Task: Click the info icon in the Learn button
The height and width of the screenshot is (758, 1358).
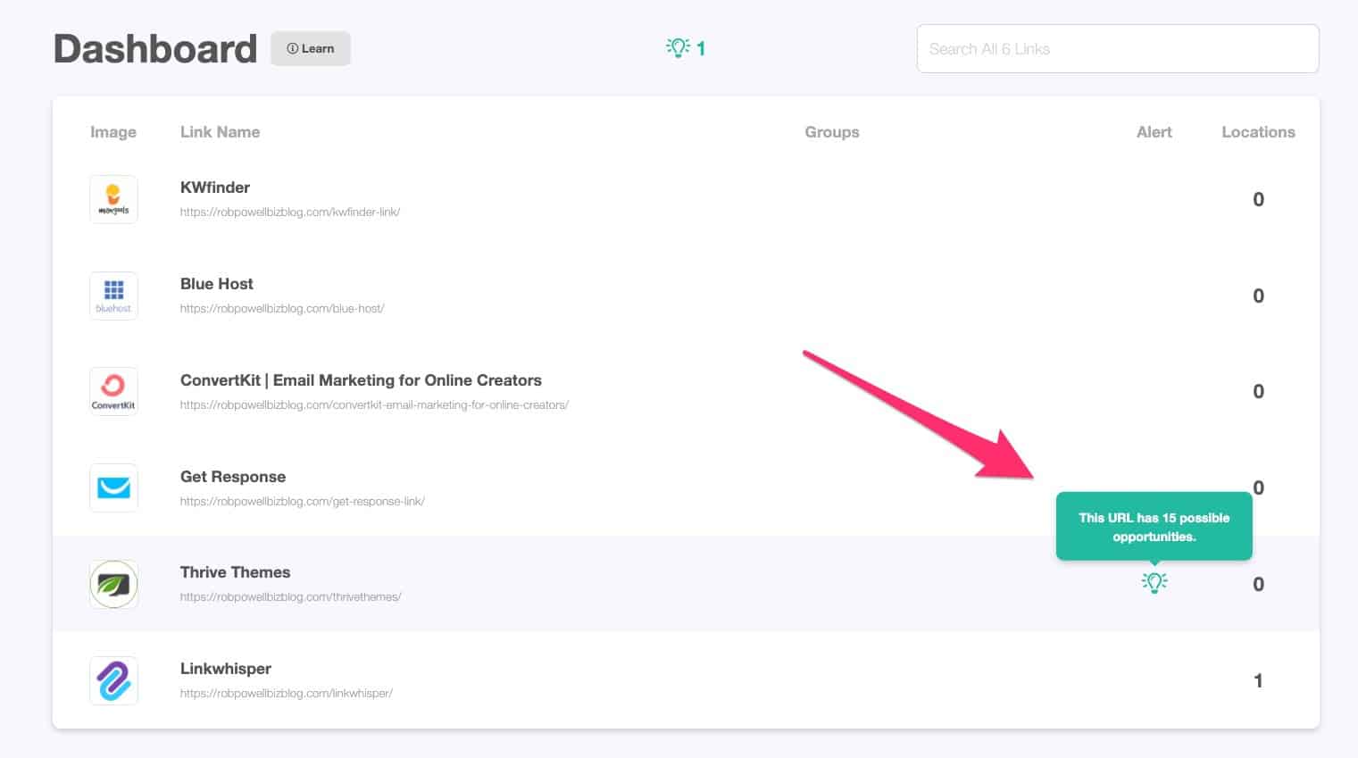Action: pyautogui.click(x=291, y=49)
